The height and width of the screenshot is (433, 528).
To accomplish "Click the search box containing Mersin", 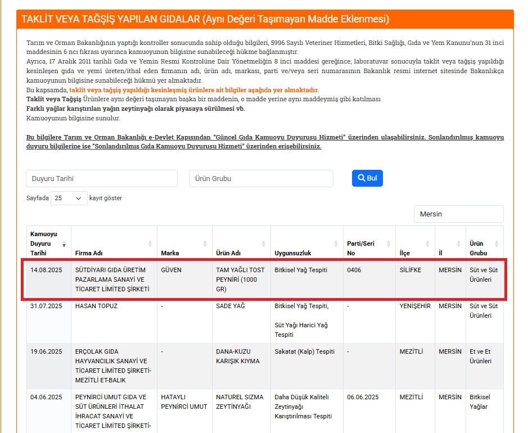I will coord(459,214).
